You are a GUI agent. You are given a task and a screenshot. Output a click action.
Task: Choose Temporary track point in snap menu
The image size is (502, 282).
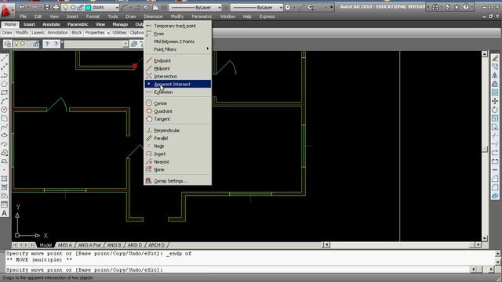pos(178,26)
